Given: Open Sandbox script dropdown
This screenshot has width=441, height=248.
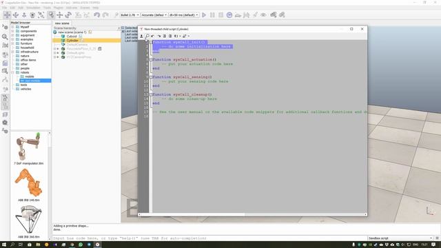Looking at the screenshot, I should click(x=400, y=238).
